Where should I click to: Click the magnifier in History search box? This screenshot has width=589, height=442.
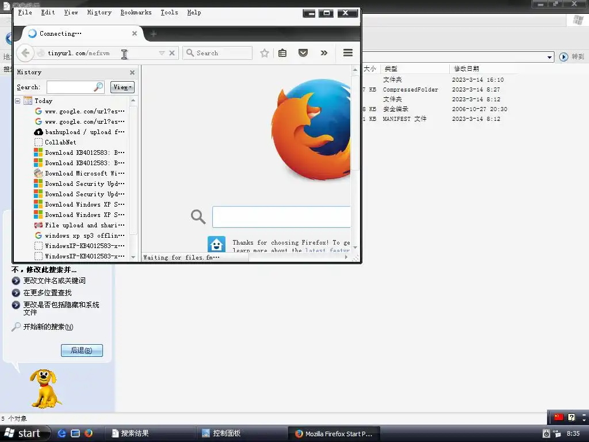pos(98,87)
